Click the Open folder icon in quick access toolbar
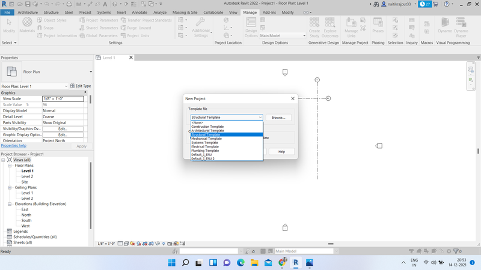Image resolution: width=481 pixels, height=270 pixels. [x=20, y=4]
